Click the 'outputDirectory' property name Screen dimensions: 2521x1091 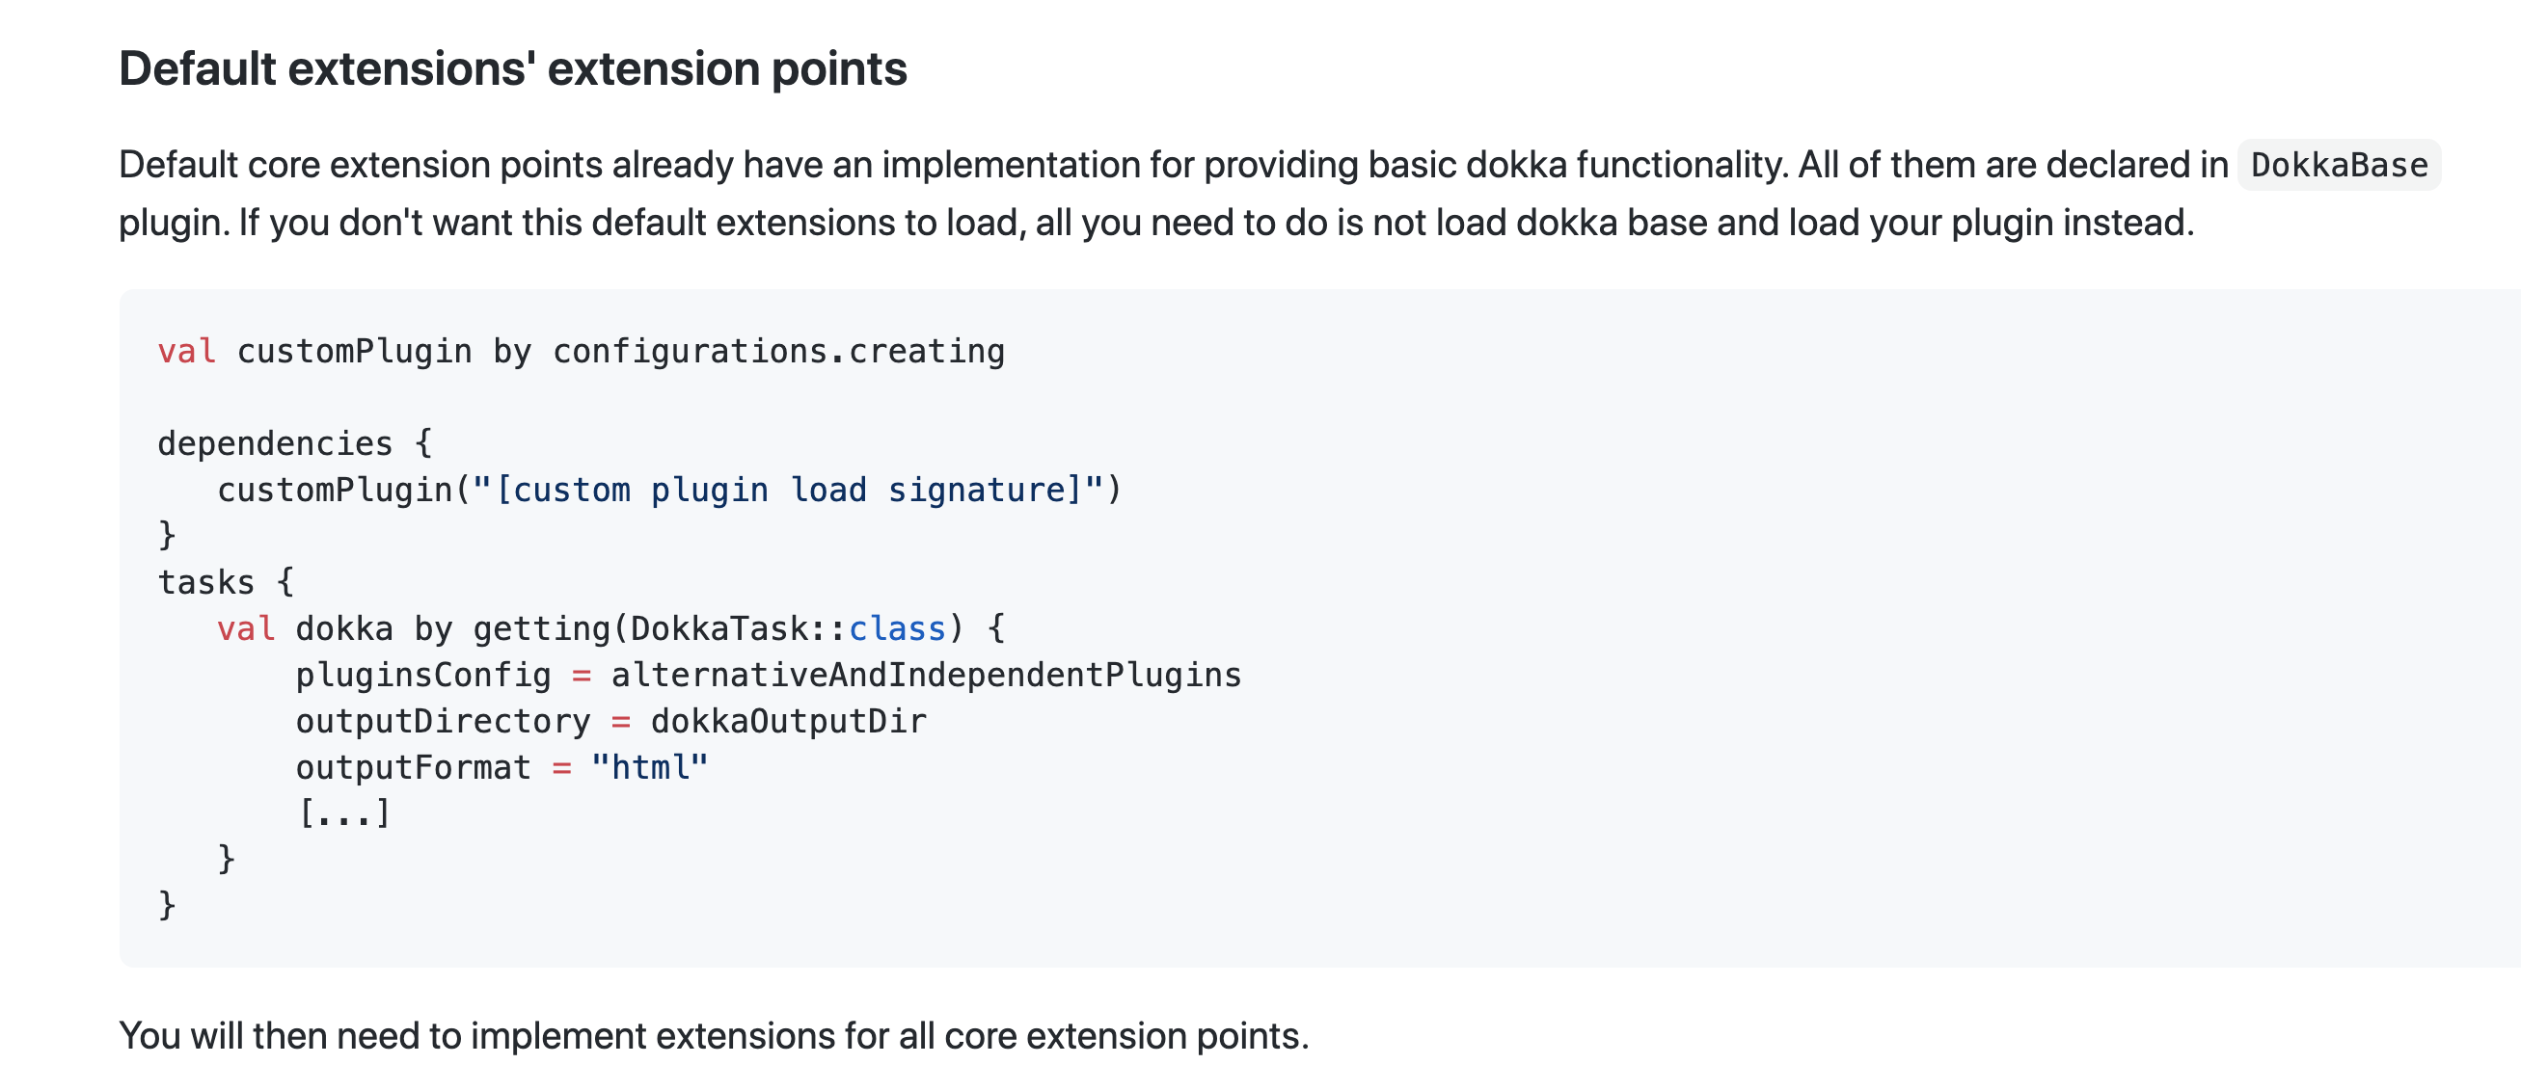(x=444, y=721)
